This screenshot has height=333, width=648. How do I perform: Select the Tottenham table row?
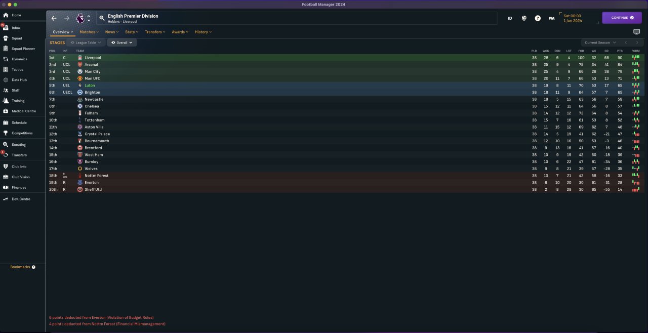(x=345, y=120)
